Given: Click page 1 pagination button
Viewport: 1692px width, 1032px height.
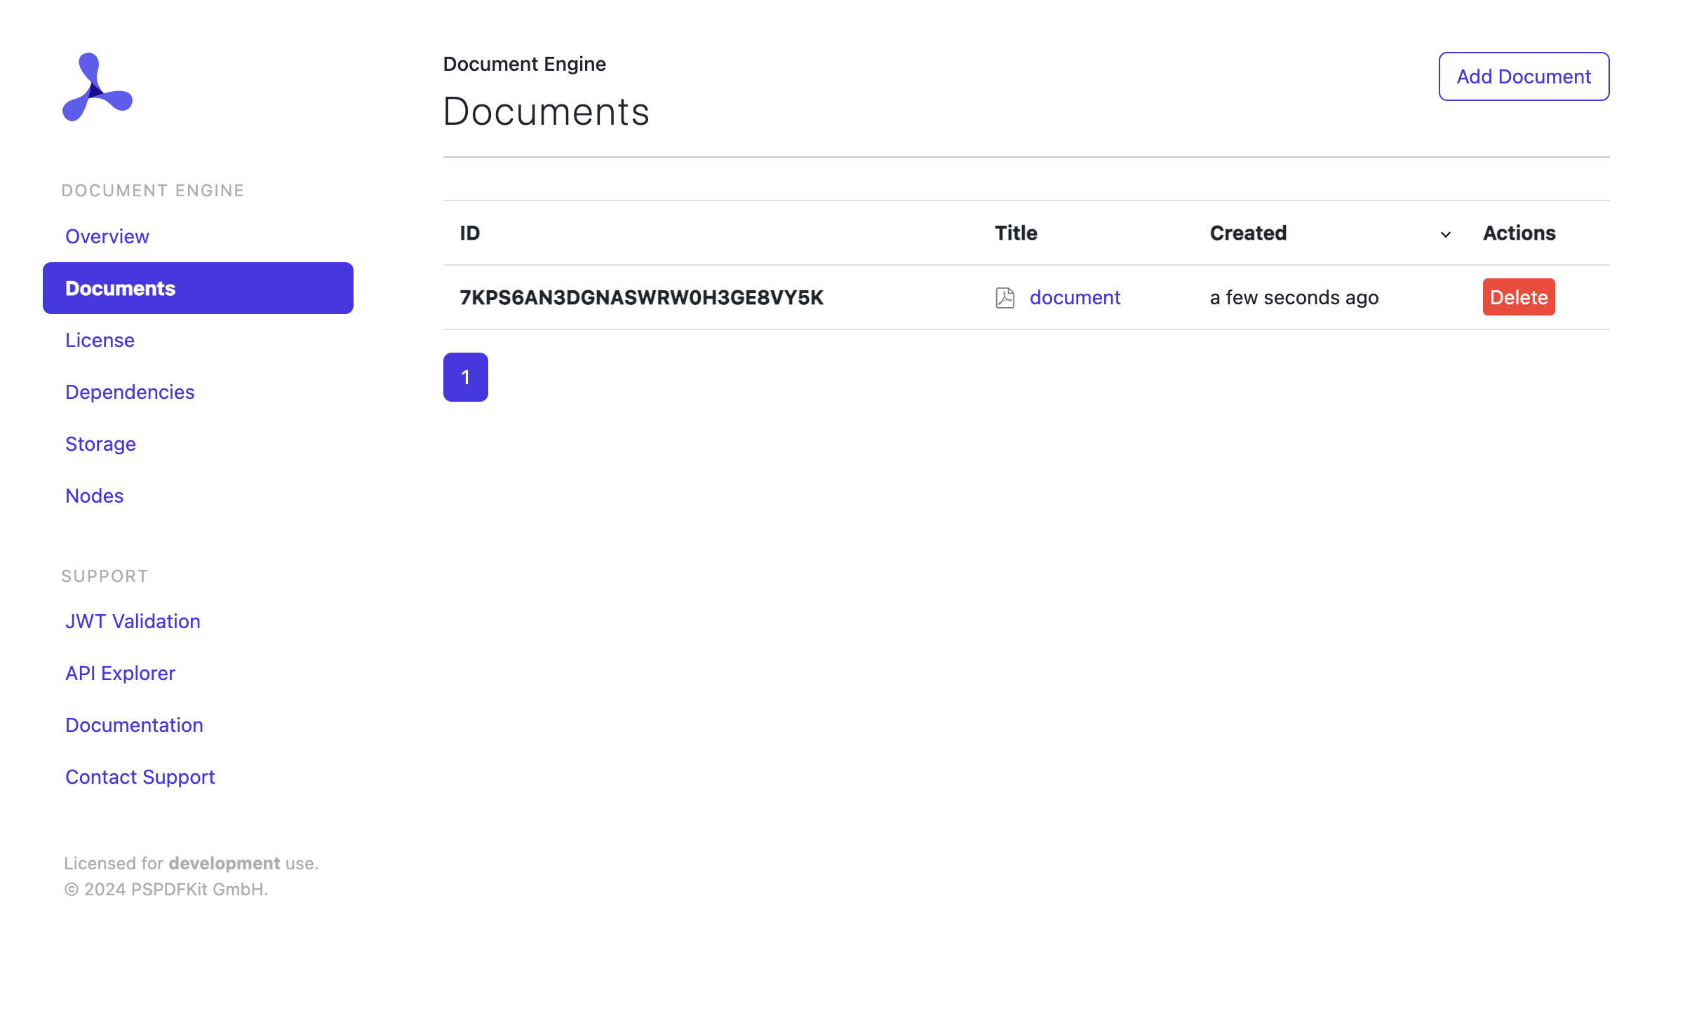Looking at the screenshot, I should tap(464, 376).
